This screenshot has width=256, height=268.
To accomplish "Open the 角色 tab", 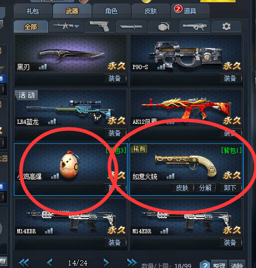I will 111,11.
